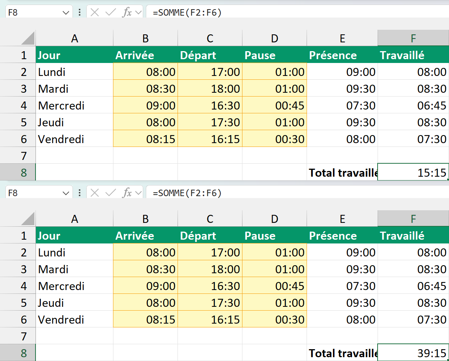
Task: Click the cancel X icon in lower formula bar
Action: (95, 193)
